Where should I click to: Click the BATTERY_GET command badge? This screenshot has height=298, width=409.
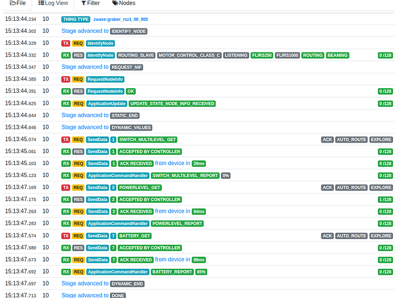pyautogui.click(x=135, y=236)
